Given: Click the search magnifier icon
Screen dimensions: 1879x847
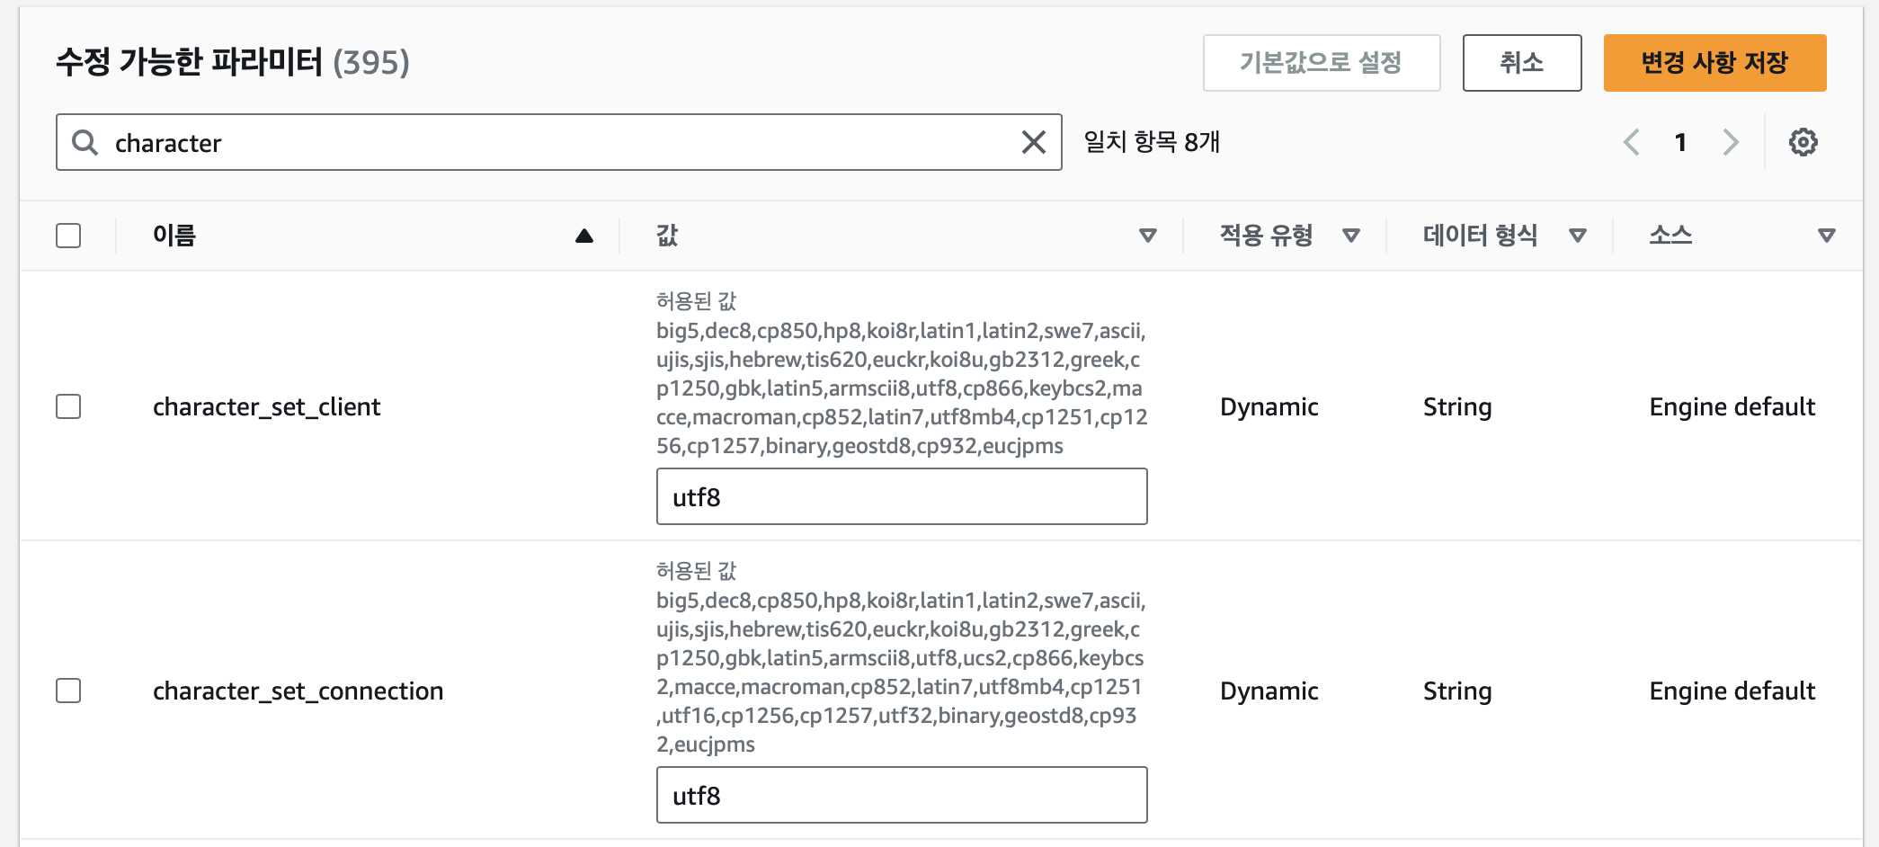Looking at the screenshot, I should [x=85, y=142].
